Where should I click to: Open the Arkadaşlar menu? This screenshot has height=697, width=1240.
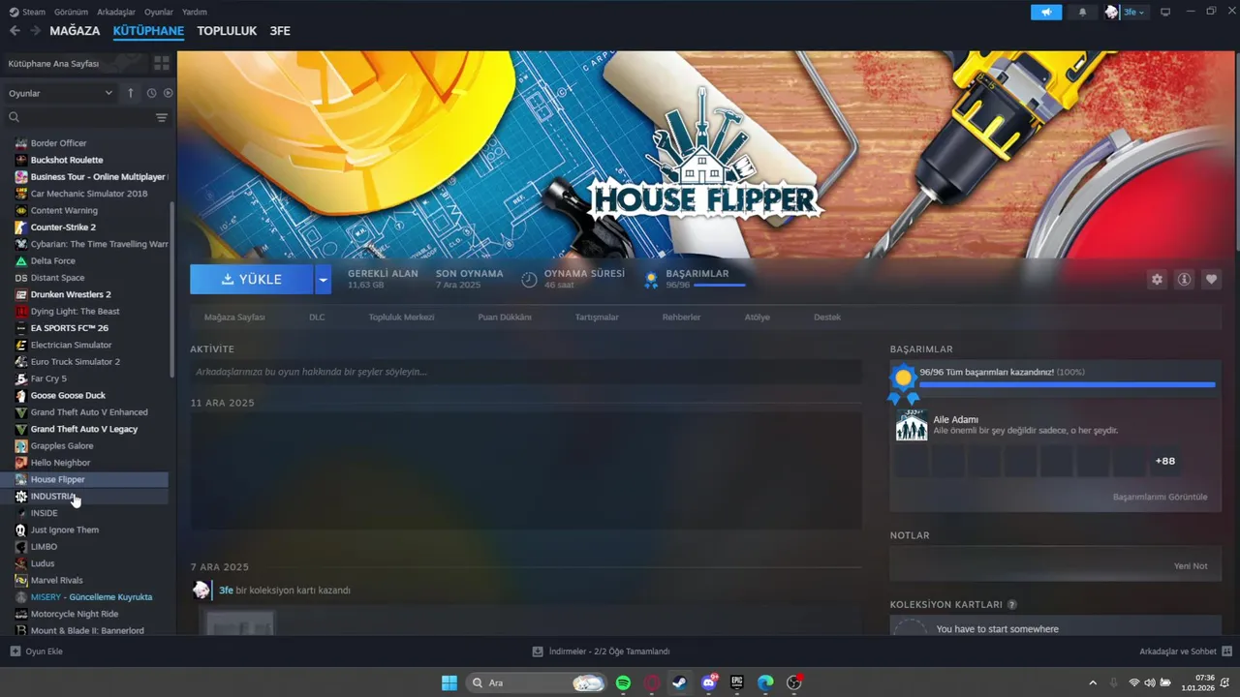coord(116,12)
